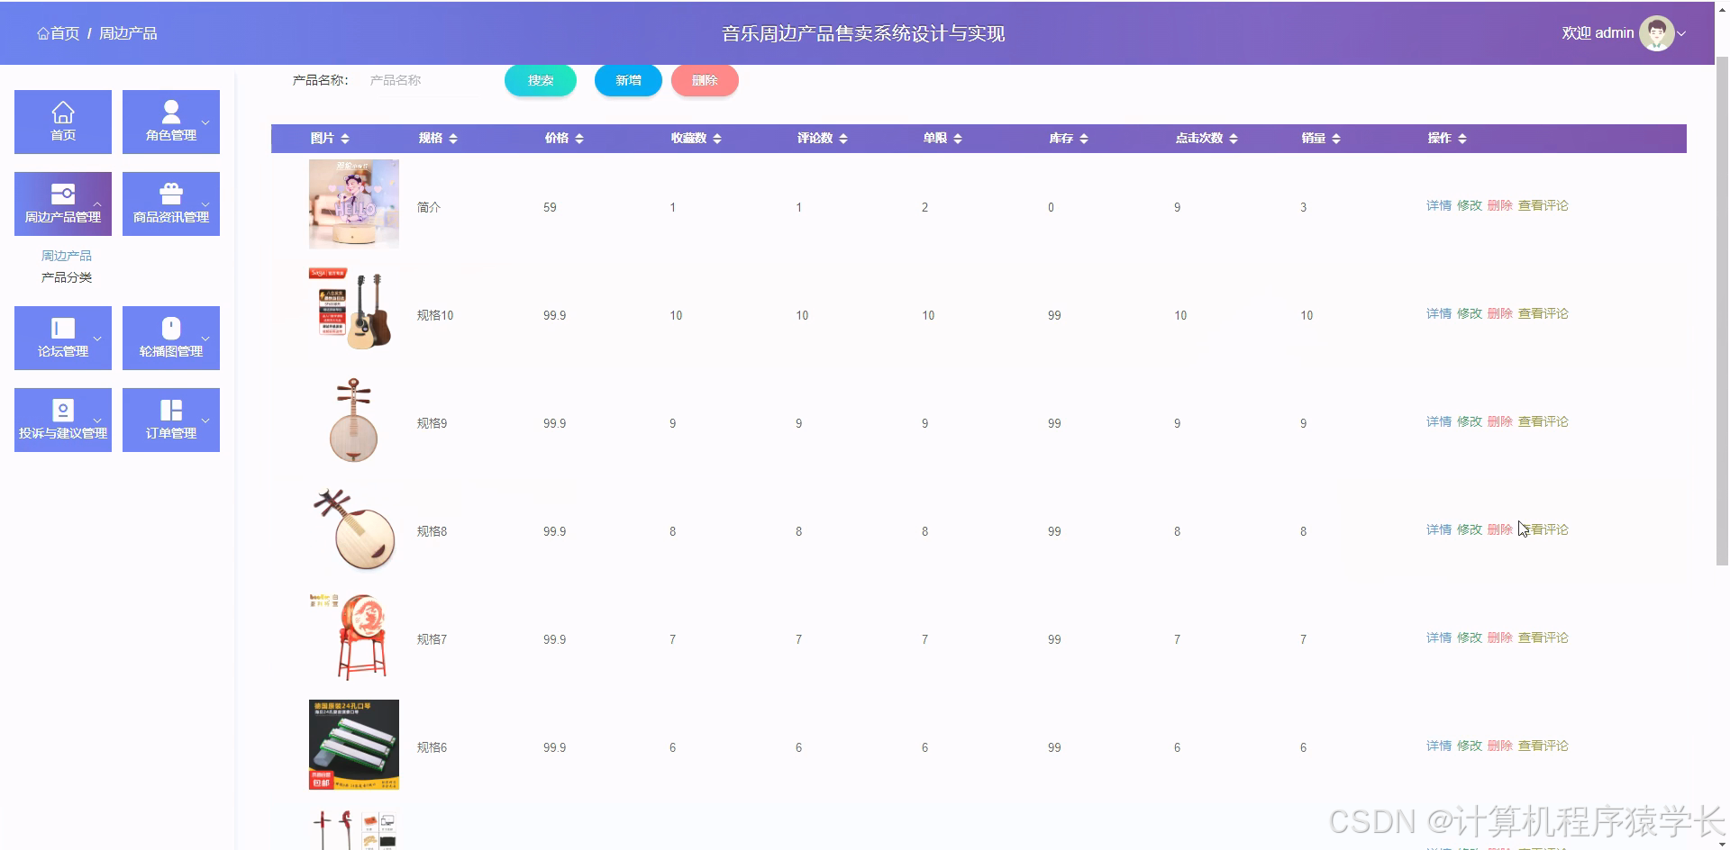This screenshot has width=1730, height=850.
Task: Expand the 角色管理 submenu chevron
Action: (205, 123)
